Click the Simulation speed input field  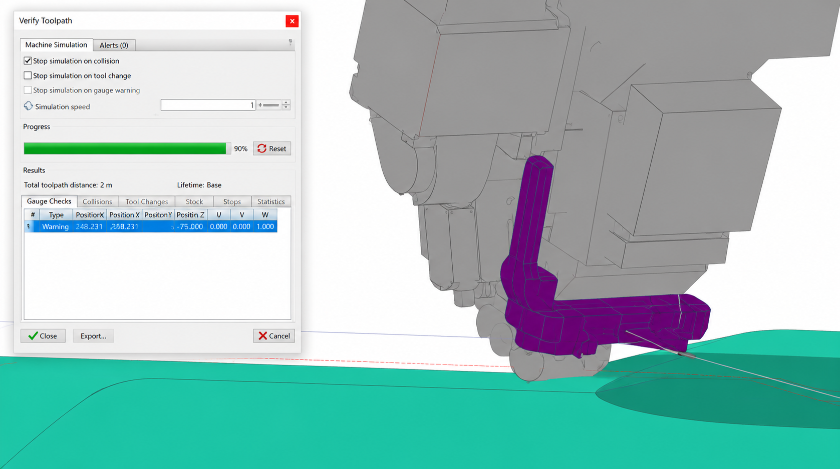208,105
